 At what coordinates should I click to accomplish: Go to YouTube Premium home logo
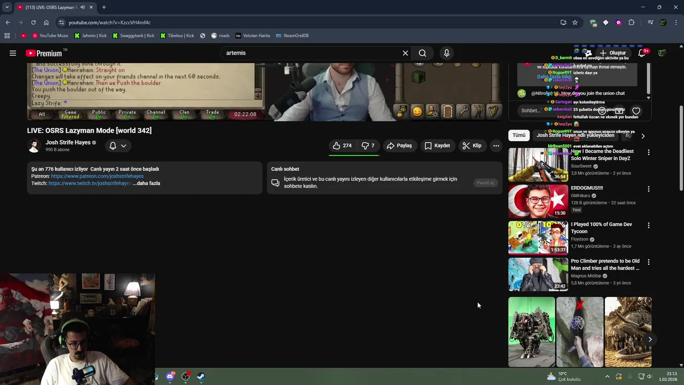tap(44, 53)
